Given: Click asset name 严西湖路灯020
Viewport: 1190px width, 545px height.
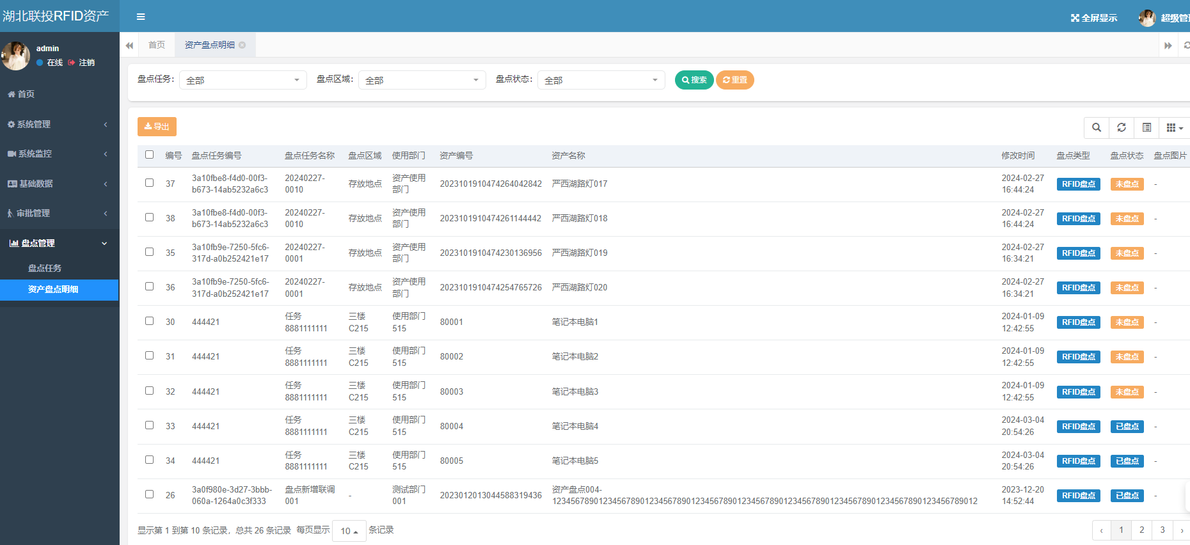Looking at the screenshot, I should point(580,288).
